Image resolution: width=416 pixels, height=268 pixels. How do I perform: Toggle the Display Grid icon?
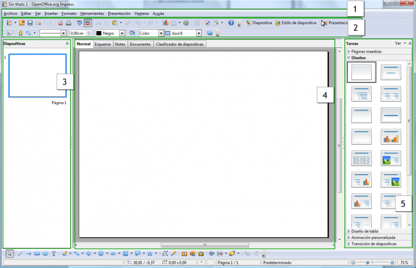click(197, 23)
